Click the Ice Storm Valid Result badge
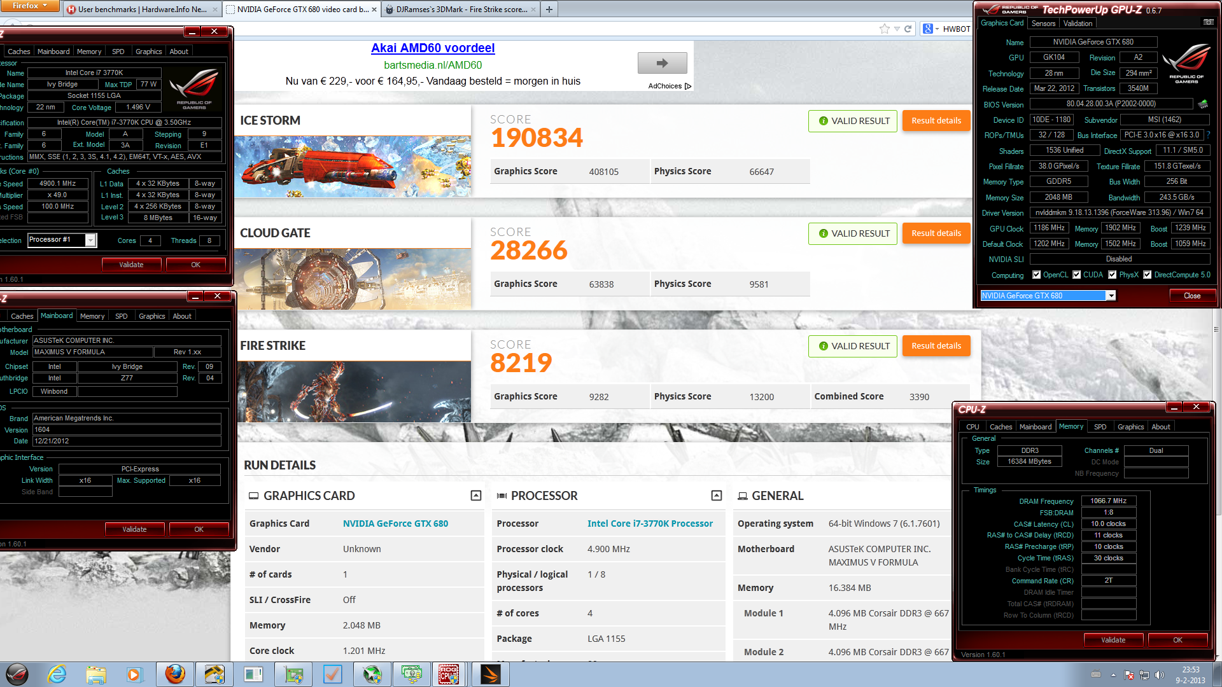Screen dimensions: 1222x687 click(x=853, y=121)
